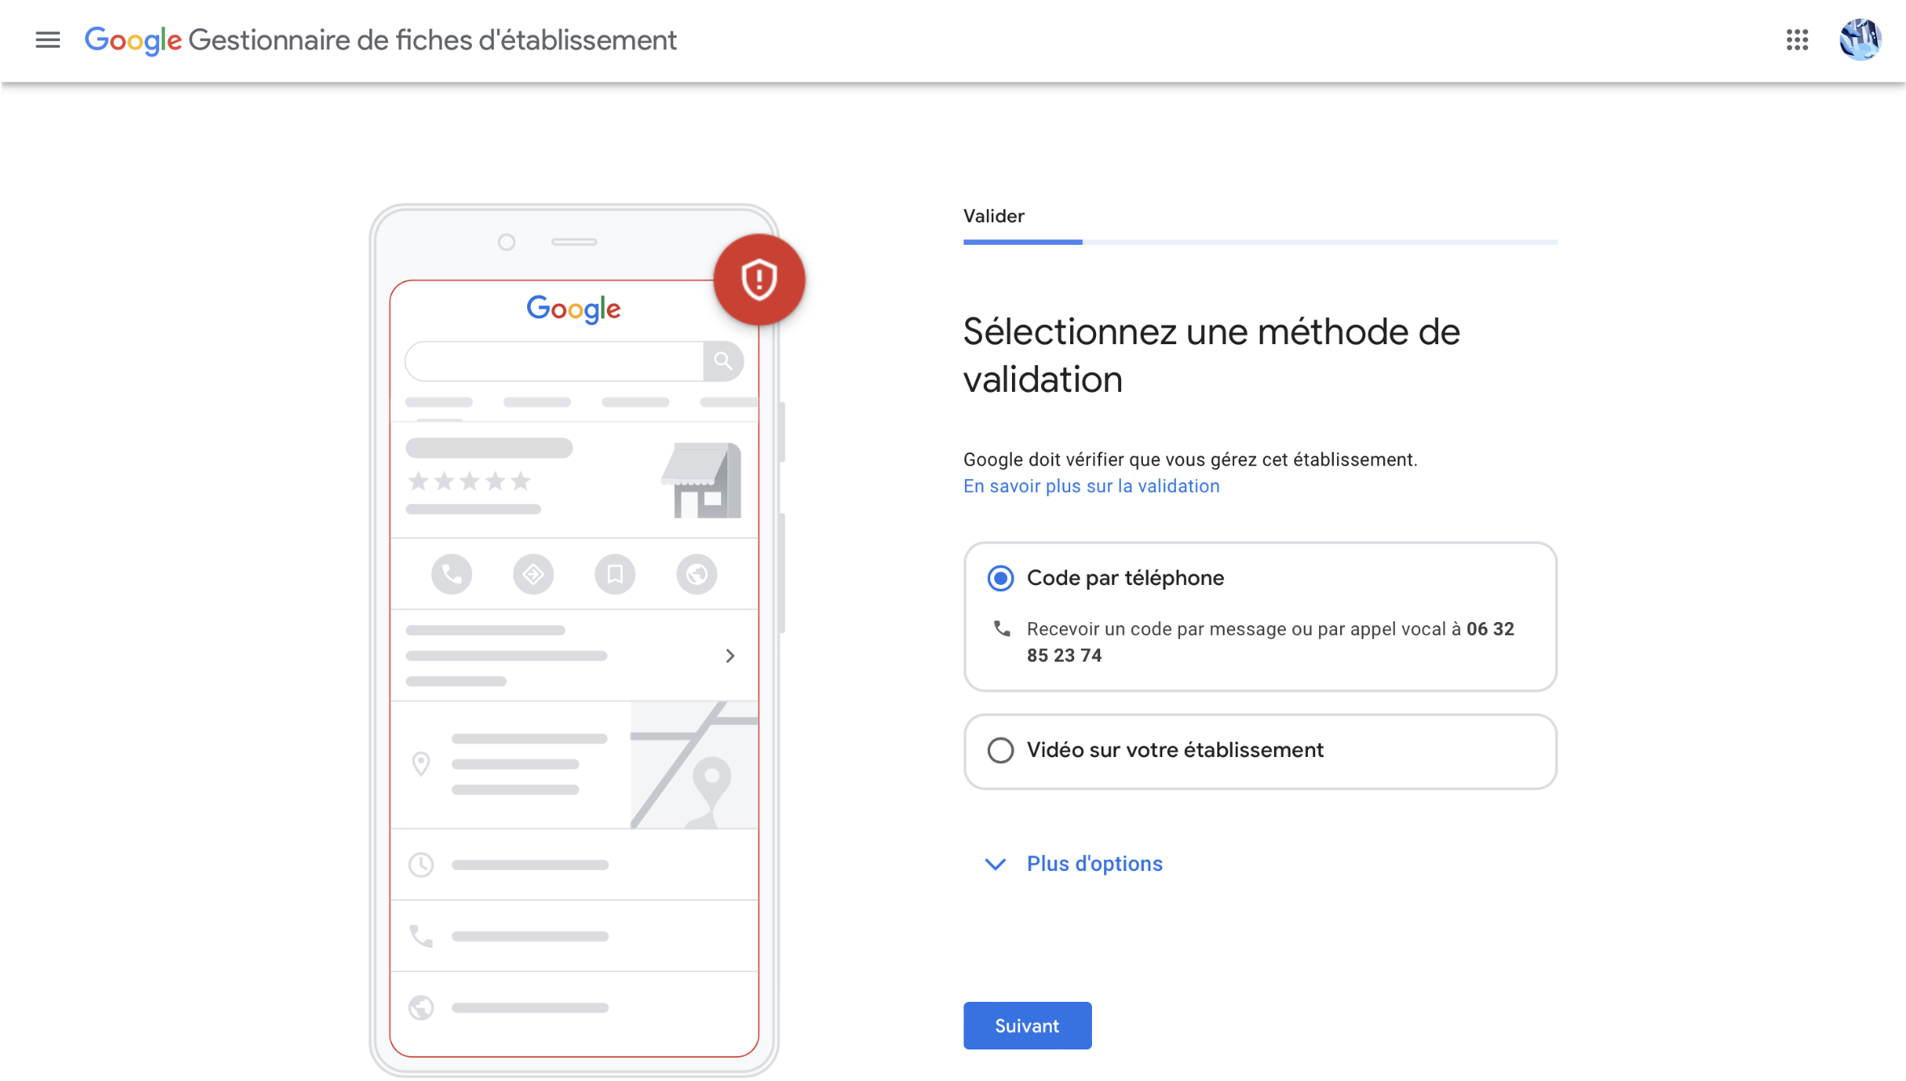
Task: Click the Suivant button
Action: (1027, 1025)
